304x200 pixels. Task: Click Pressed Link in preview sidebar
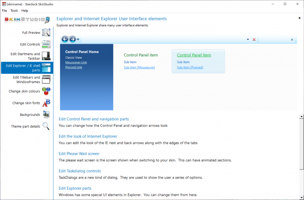coord(74,67)
